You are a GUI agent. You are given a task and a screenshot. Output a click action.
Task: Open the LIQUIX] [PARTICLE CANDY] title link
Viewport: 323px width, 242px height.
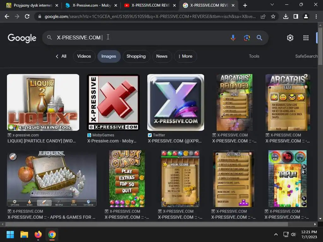click(42, 141)
